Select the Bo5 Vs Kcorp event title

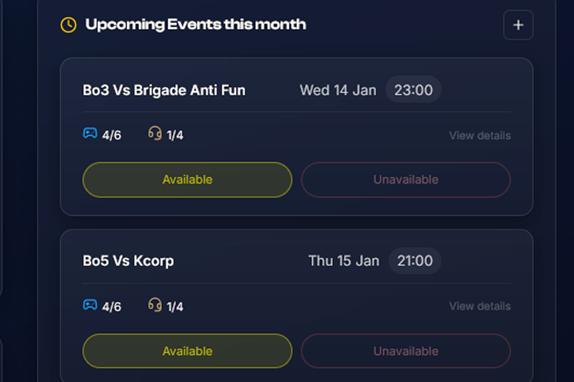[x=128, y=261]
